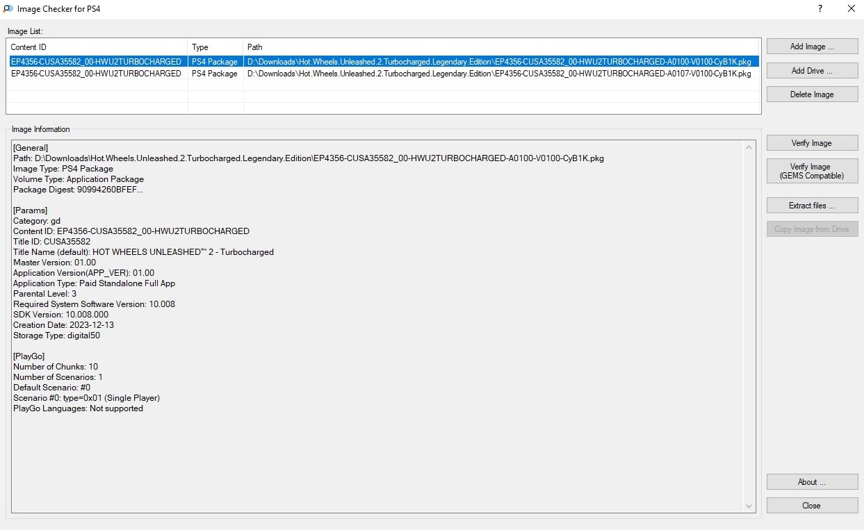Viewport: 864px width, 530px height.
Task: Click the Scenario #0 Single Player line
Action: (x=86, y=398)
